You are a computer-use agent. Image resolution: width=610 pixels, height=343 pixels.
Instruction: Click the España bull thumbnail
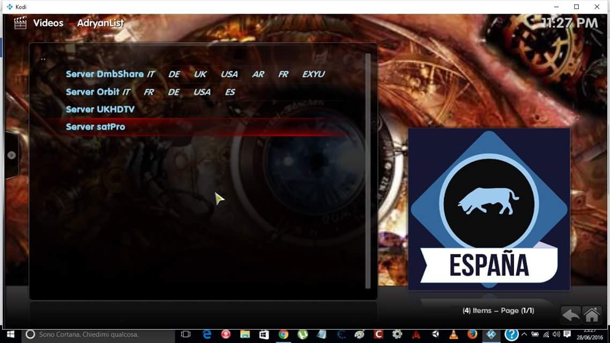point(489,209)
